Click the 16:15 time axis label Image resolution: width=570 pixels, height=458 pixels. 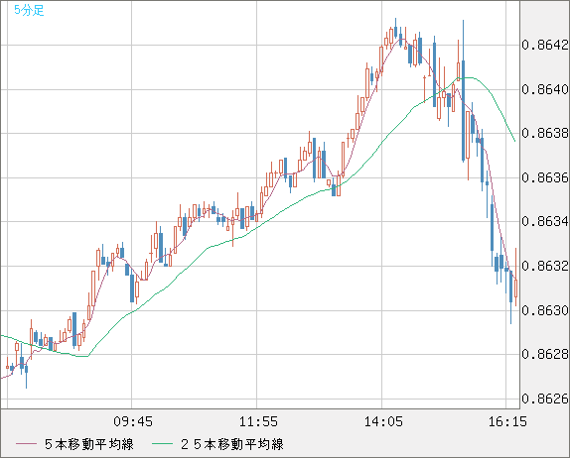(507, 421)
